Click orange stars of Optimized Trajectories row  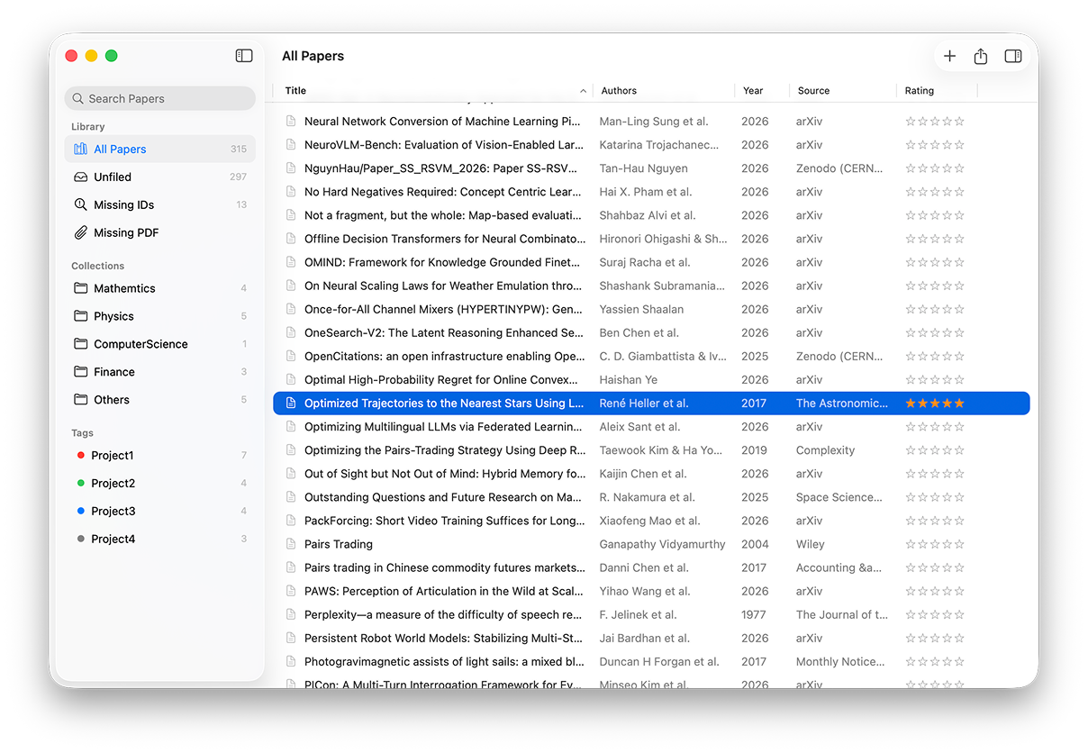click(935, 404)
